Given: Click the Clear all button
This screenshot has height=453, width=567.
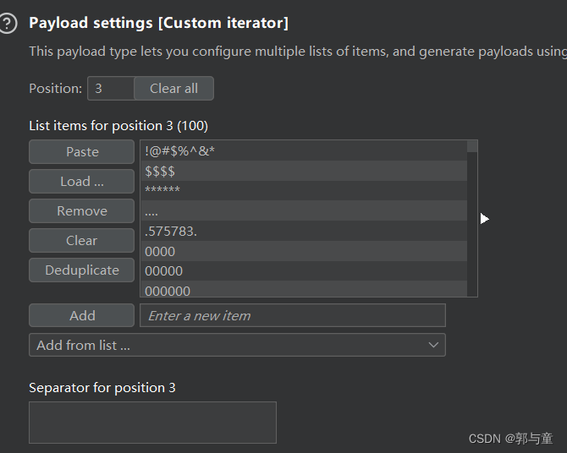Looking at the screenshot, I should [x=173, y=89].
